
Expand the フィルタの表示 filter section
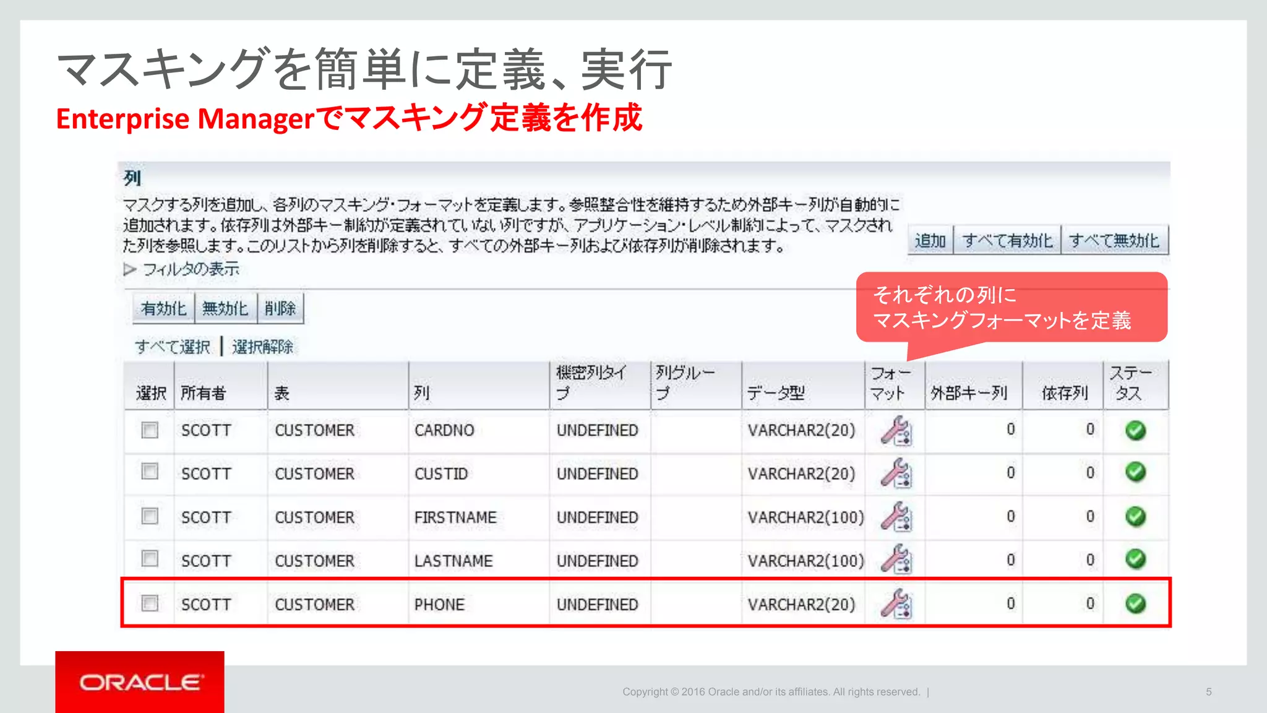pyautogui.click(x=182, y=269)
